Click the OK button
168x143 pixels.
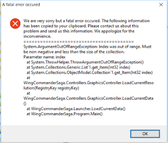(145, 134)
